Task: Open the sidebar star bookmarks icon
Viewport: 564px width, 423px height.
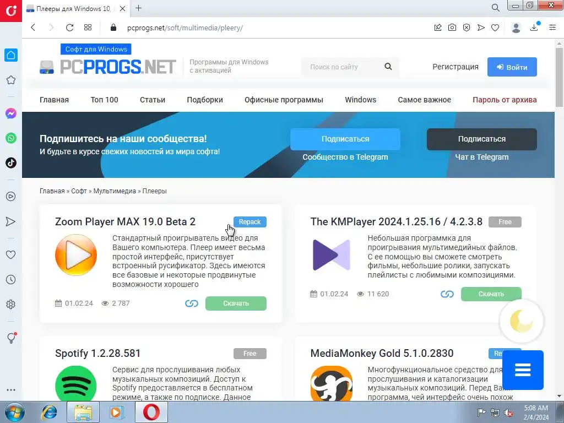Action: [x=11, y=80]
